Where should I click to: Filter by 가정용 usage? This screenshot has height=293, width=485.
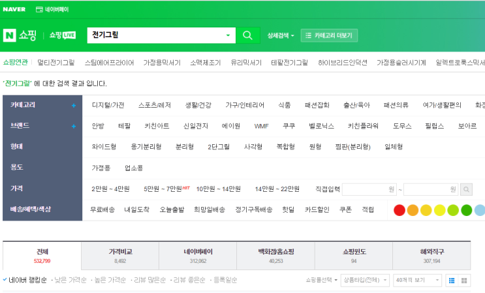click(101, 168)
